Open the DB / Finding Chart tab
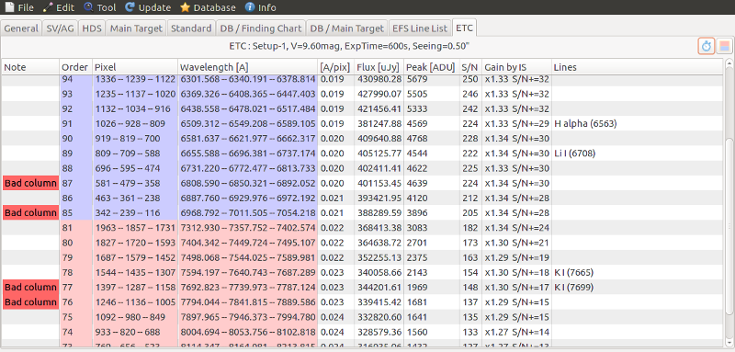Screen dimensions: 735x352 261,28
